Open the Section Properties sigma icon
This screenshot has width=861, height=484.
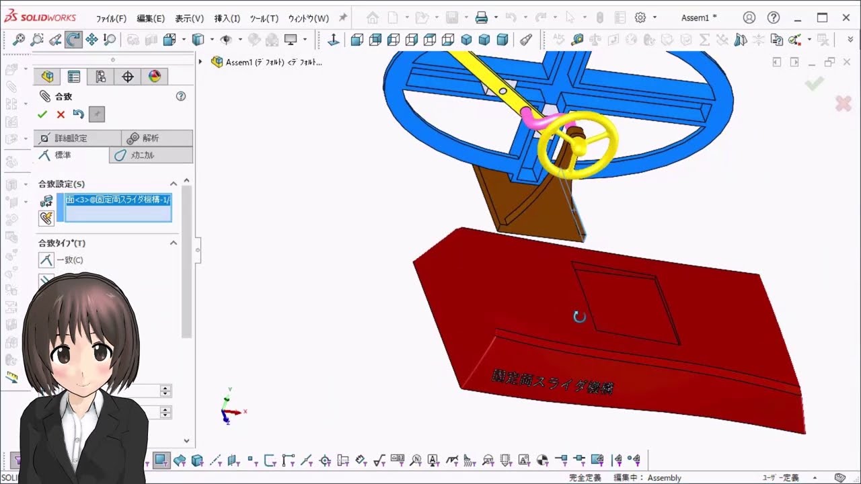(704, 40)
